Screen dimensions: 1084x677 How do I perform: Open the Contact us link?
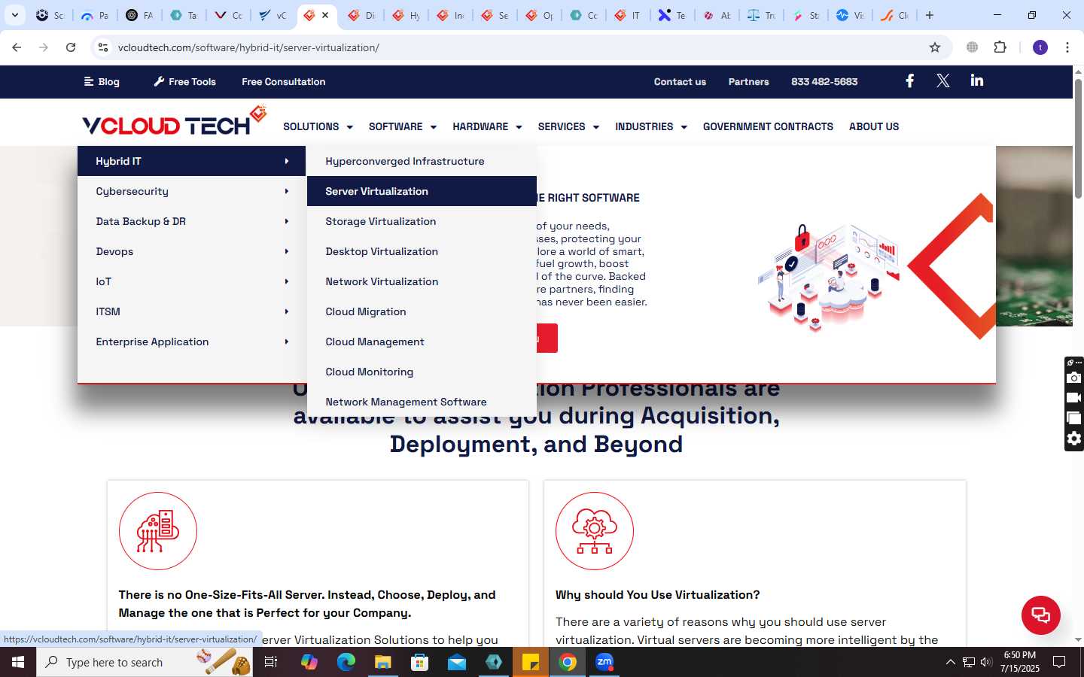click(680, 81)
